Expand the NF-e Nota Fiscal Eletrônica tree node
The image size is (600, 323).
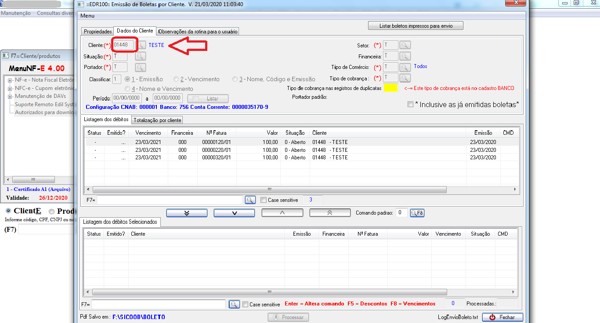[10, 80]
